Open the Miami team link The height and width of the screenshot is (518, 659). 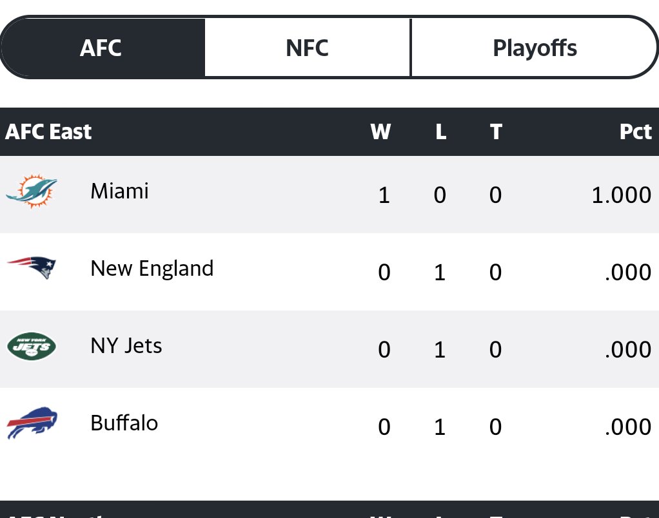[119, 191]
